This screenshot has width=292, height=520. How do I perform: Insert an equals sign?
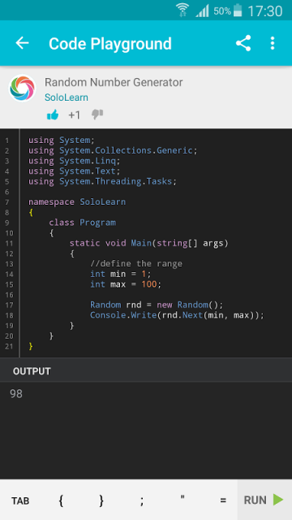tap(223, 500)
